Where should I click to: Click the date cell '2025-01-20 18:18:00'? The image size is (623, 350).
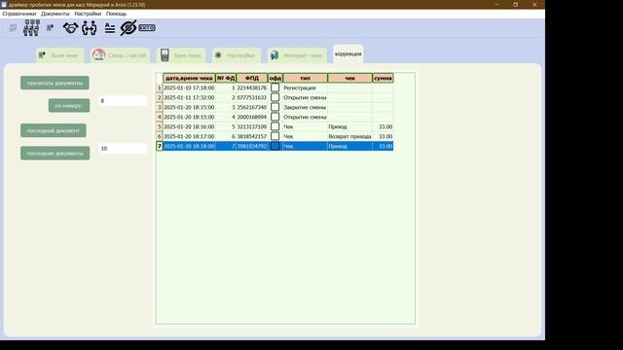[x=189, y=146]
